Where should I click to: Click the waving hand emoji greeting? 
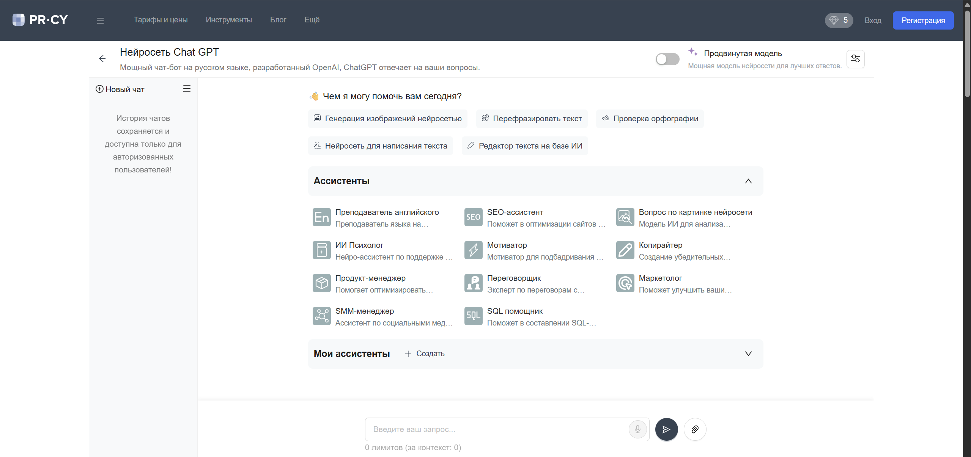coord(314,96)
